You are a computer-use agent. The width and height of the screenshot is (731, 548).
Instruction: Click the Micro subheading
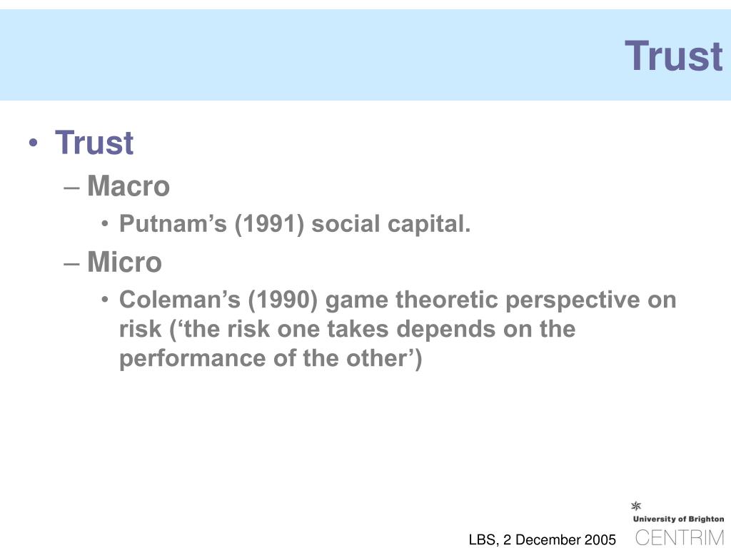click(124, 262)
